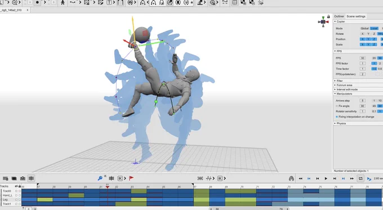Select Local copier mode
This screenshot has width=383, height=210.
click(374, 28)
